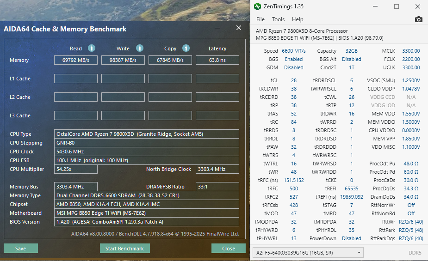
Task: Click the MEM VPP value 1.8500V
Action: pyautogui.click(x=411, y=139)
